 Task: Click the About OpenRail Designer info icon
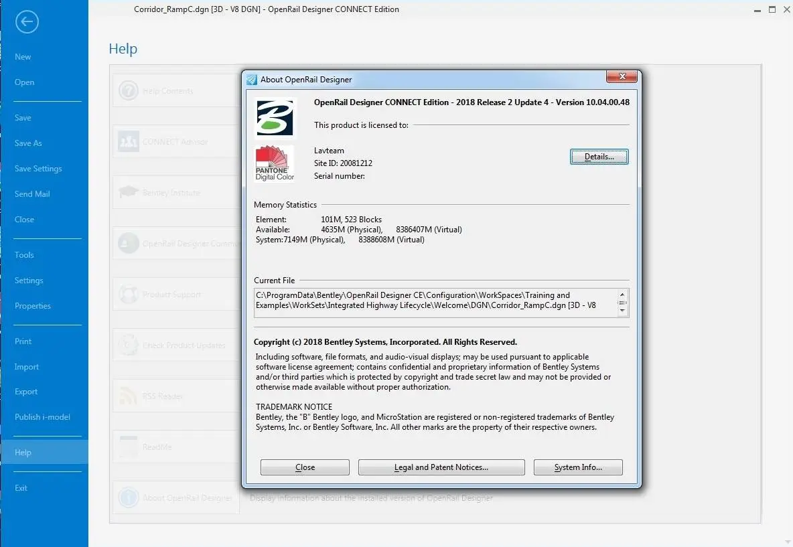click(x=129, y=497)
